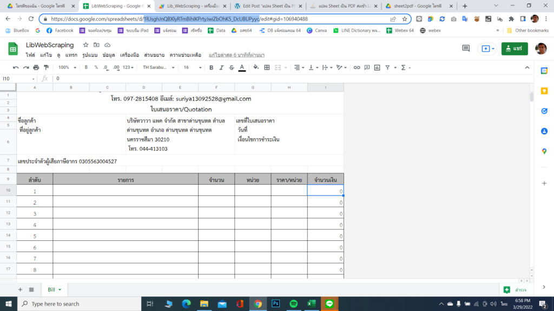This screenshot has width=554, height=311.
Task: Open merge cells dropdown arrow
Action: (x=286, y=67)
